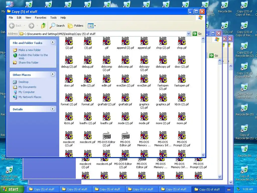Click the Up folder toolbar icon
Image resolution: width=257 pixels, height=193 pixels.
pos(43,26)
